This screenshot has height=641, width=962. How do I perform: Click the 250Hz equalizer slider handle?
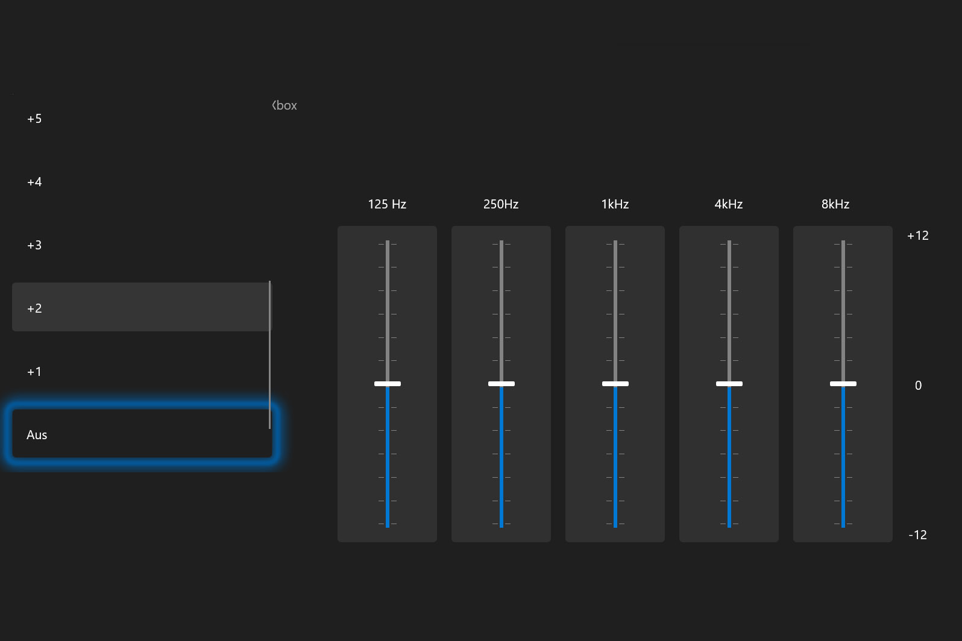click(501, 384)
